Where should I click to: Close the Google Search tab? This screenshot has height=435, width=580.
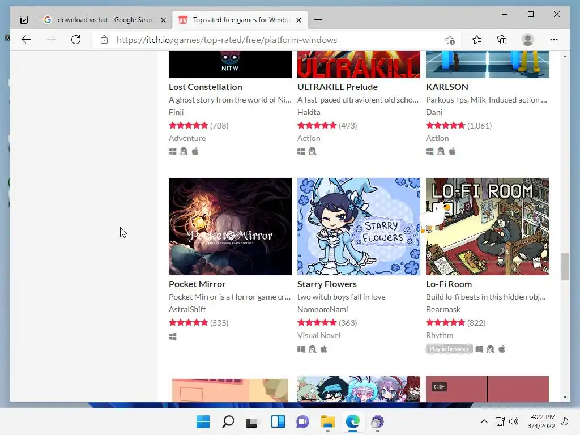point(163,20)
